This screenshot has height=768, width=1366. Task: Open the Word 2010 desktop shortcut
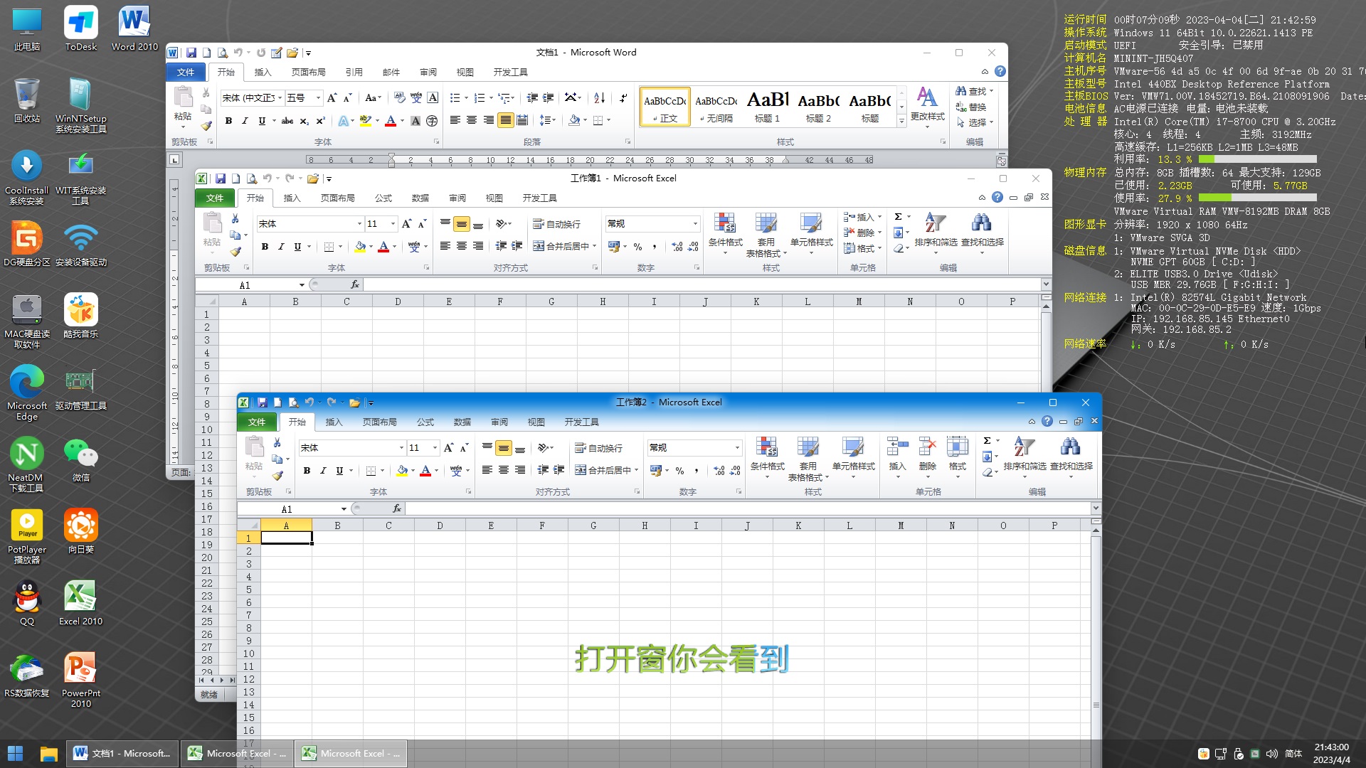(x=134, y=28)
